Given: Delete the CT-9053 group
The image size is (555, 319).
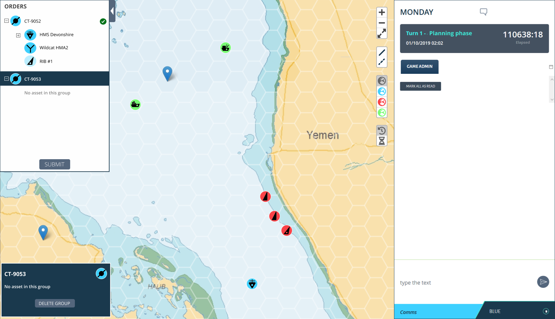Looking at the screenshot, I should [55, 303].
